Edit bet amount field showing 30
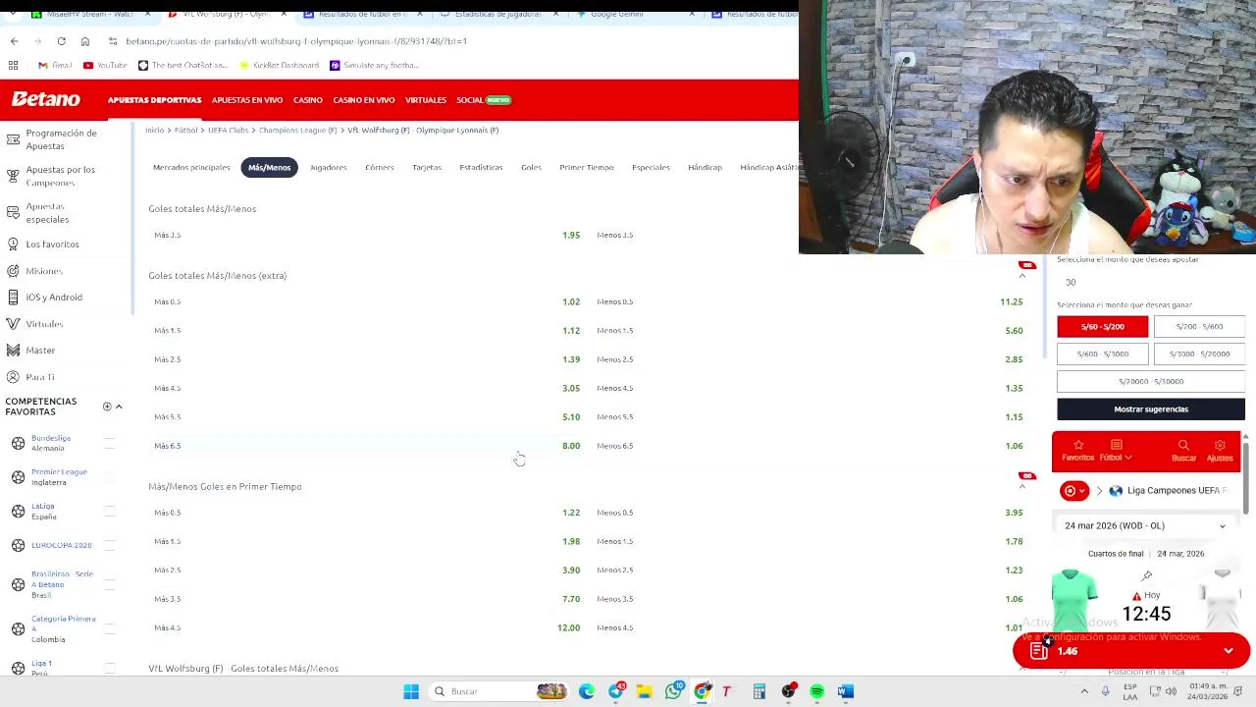1256x707 pixels. pos(1151,283)
